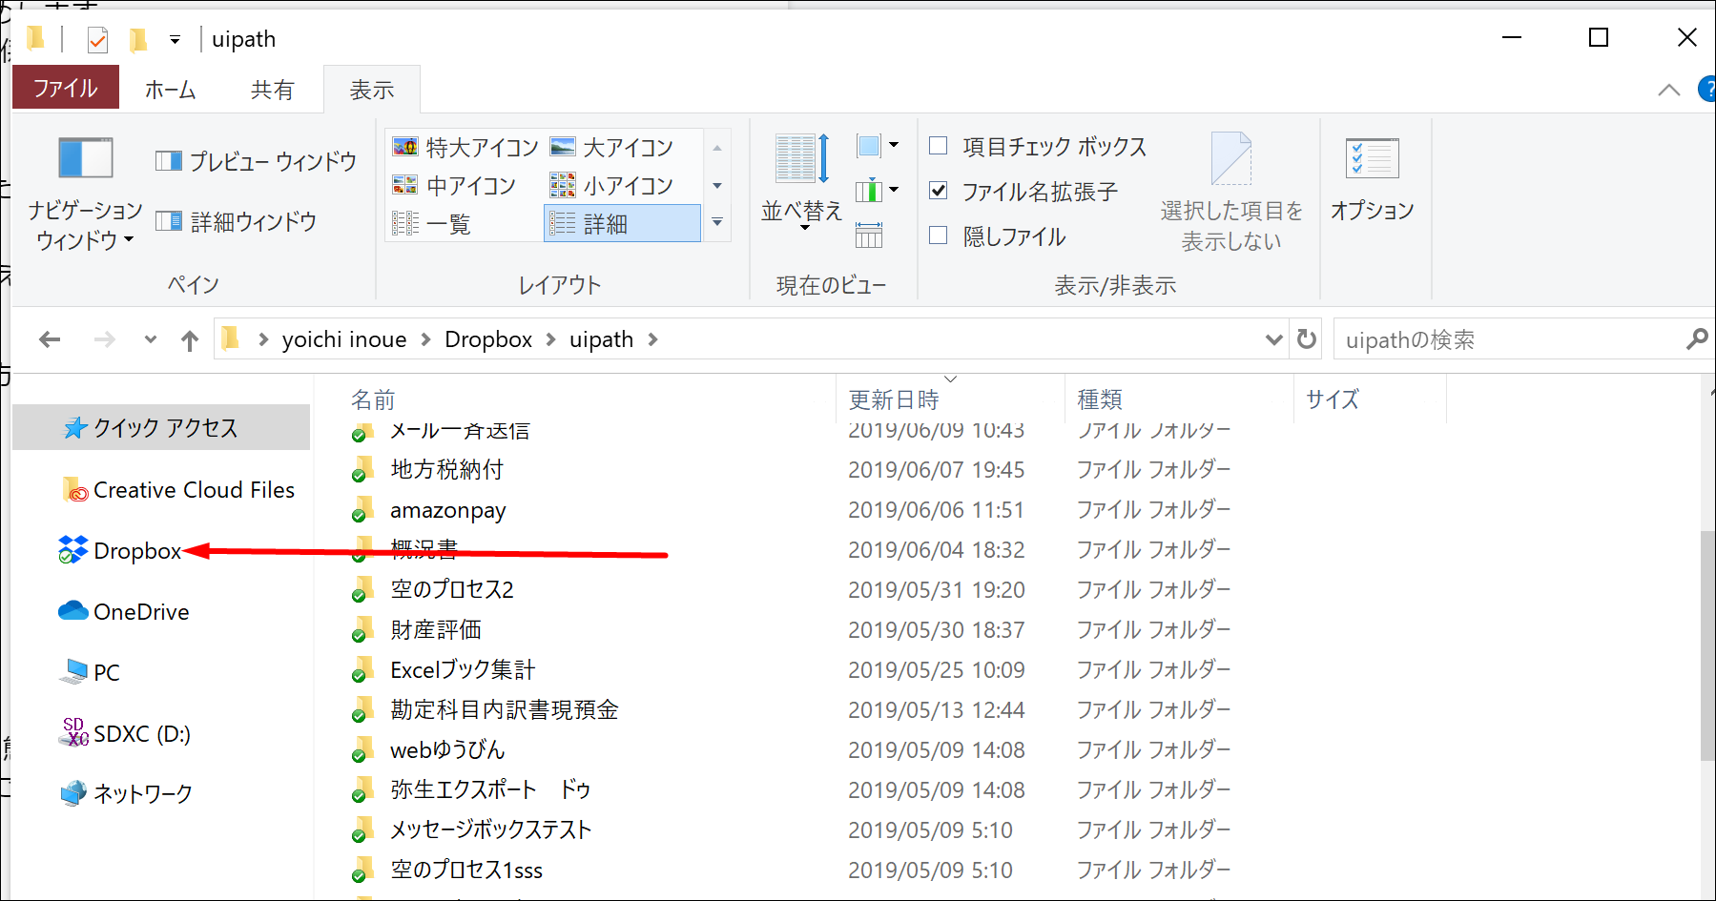Click yoichi inoue in address path
Image resolution: width=1716 pixels, height=901 pixels.
coord(344,339)
